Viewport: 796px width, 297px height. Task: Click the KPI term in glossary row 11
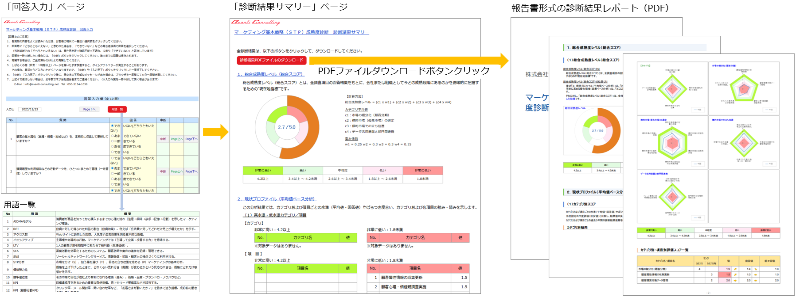click(x=16, y=283)
